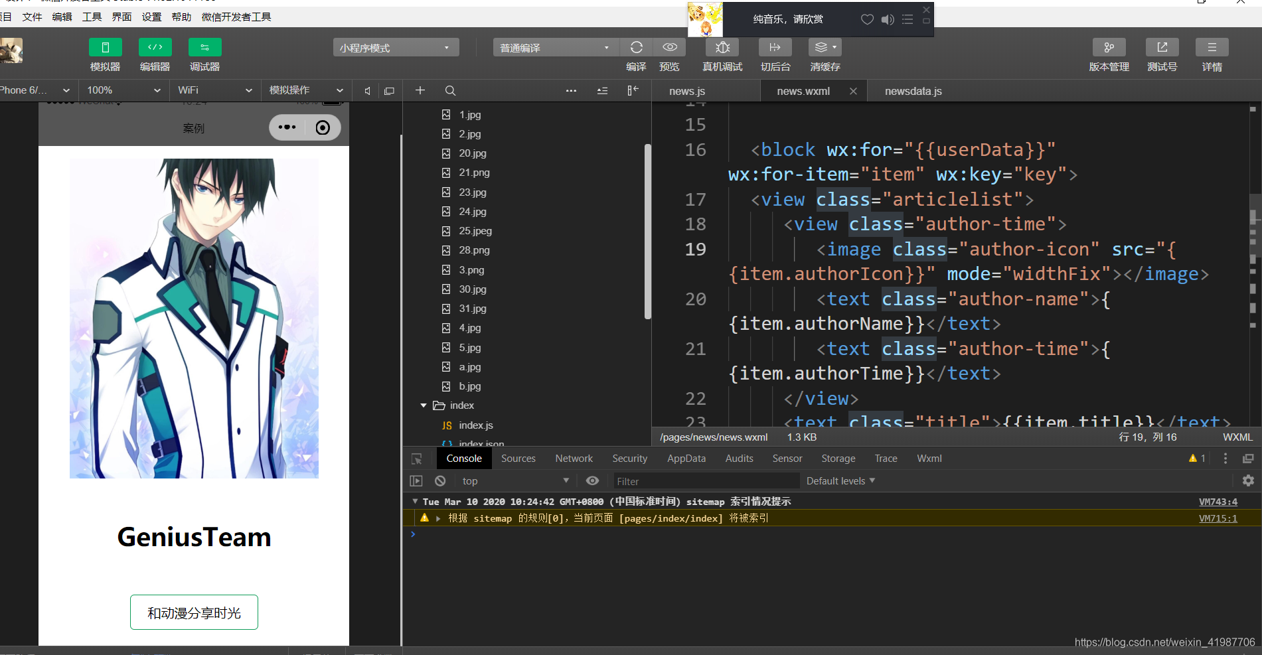The width and height of the screenshot is (1262, 655).
Task: Click the inspect element icon in devtools
Action: 417,459
